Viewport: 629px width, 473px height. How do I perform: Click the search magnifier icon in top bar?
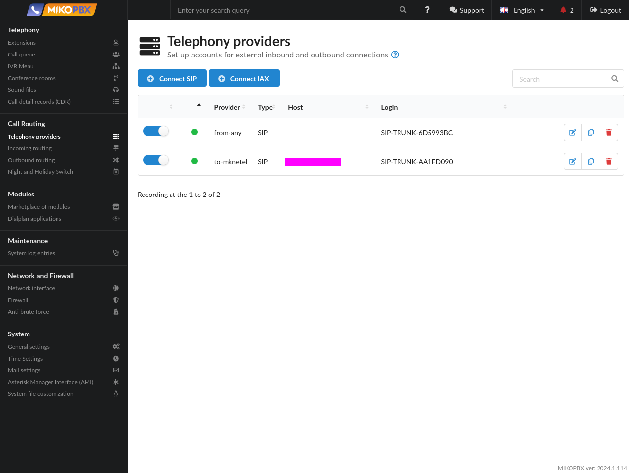tap(403, 10)
